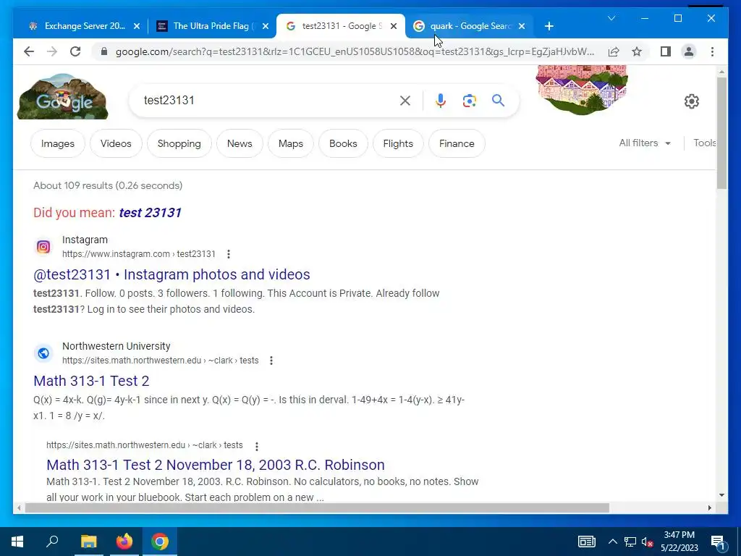Open options for Northwestern University result

pos(271,361)
